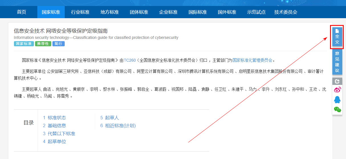Jump to section 2 基础信息
Image resolution: width=346 pixels, height=159 pixels.
point(54,125)
